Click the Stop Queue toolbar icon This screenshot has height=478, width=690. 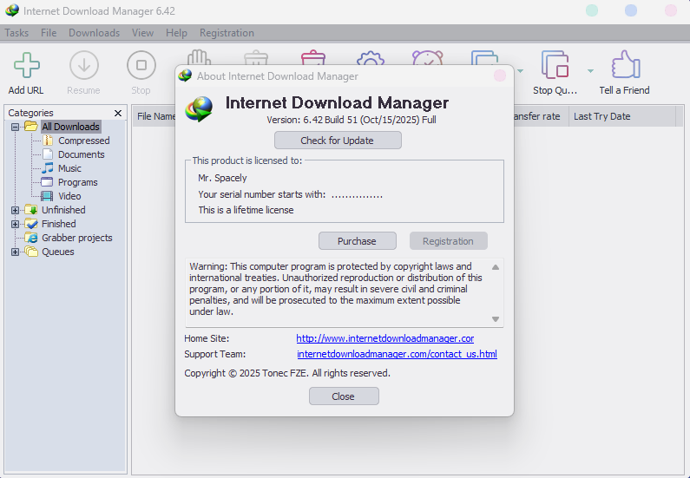[x=555, y=65]
